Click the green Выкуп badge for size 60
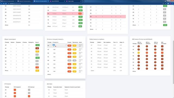Viewport: 174px width, 98px height. point(38,58)
